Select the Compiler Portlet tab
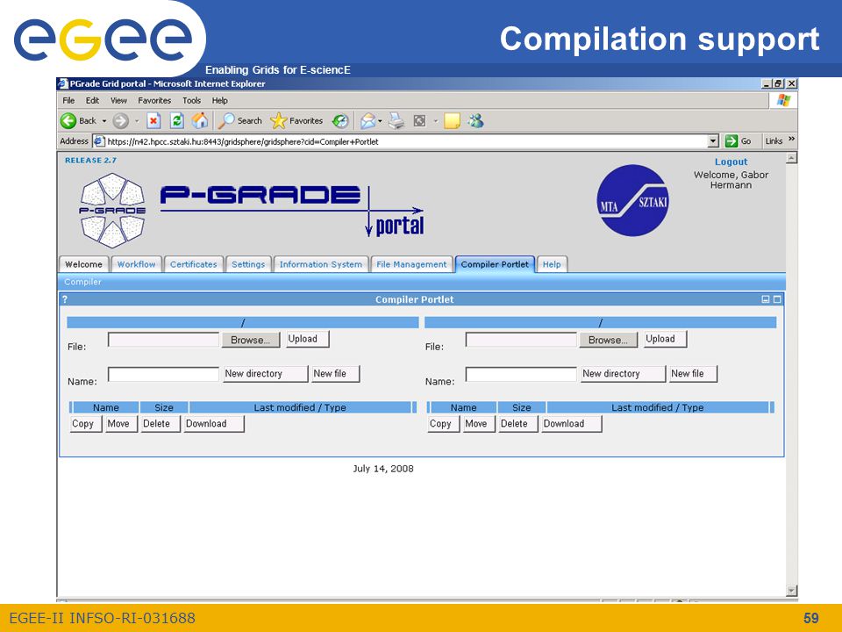The image size is (842, 632). click(x=495, y=264)
